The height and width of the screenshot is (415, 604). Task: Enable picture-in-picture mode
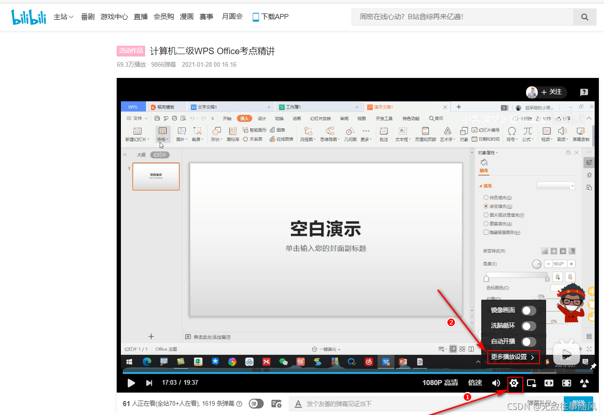tap(531, 383)
